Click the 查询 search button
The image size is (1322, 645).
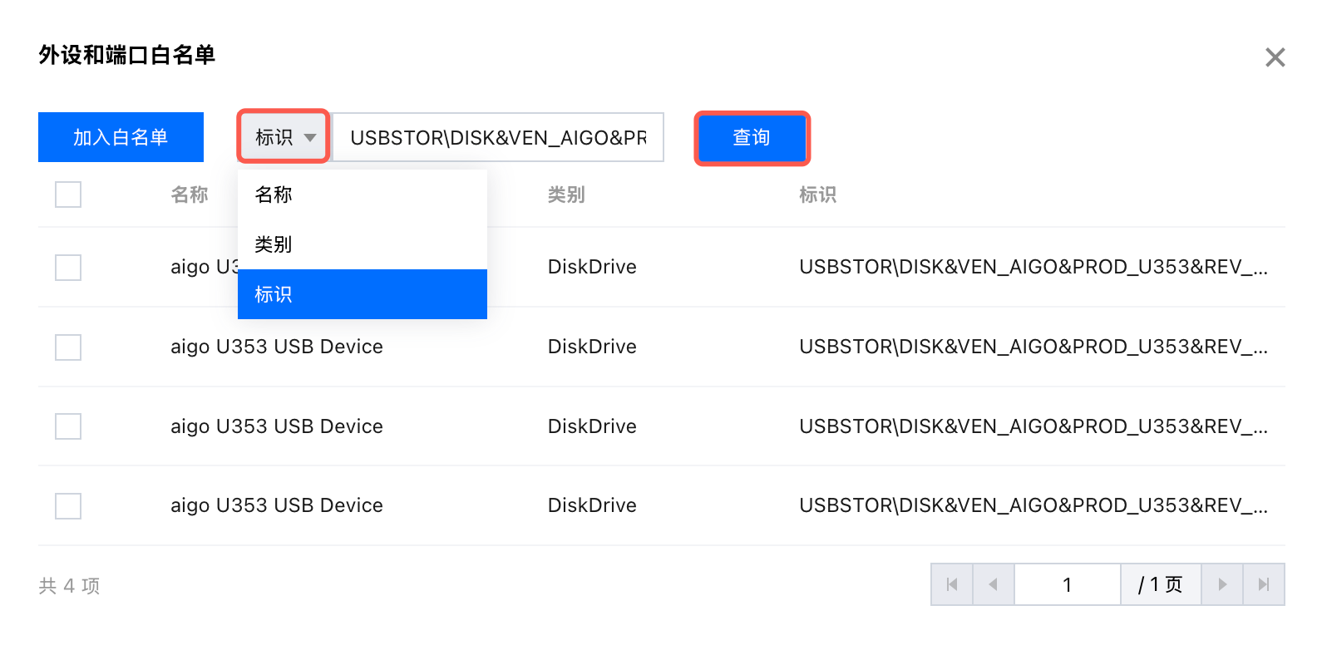(752, 138)
